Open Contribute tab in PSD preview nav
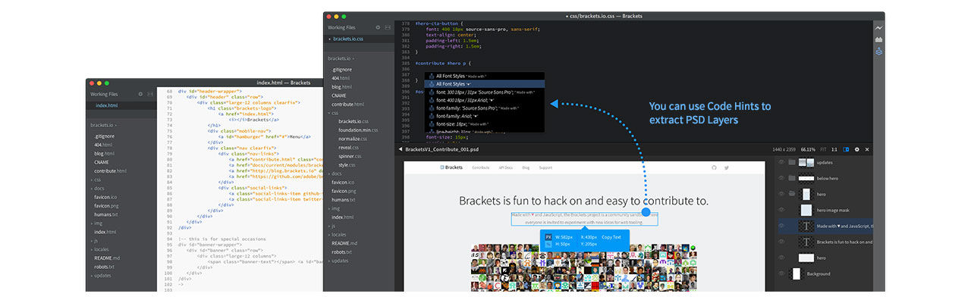 pyautogui.click(x=481, y=167)
